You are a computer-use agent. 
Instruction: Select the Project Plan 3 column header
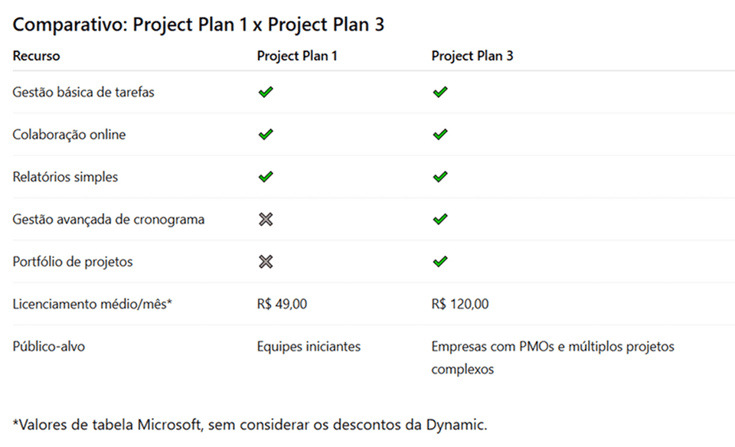472,56
